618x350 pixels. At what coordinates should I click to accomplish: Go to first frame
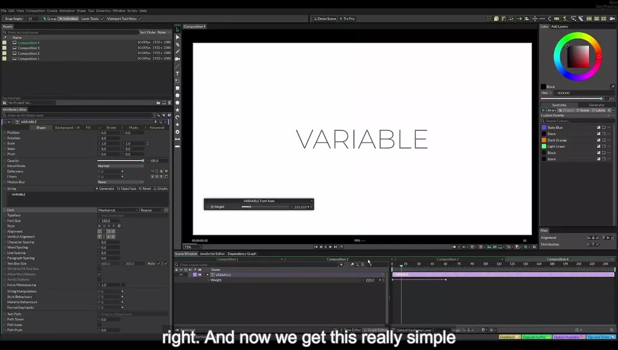[316, 247]
